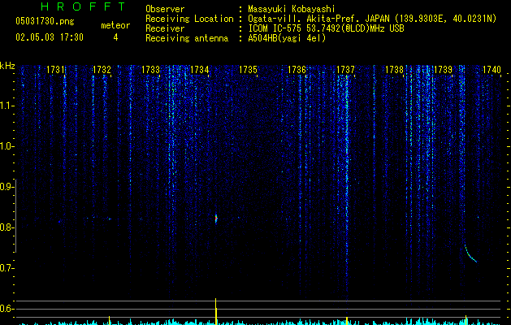The image size is (511, 325).
Task: Click the date stamp 02.05.03 17:30
Action: point(50,37)
